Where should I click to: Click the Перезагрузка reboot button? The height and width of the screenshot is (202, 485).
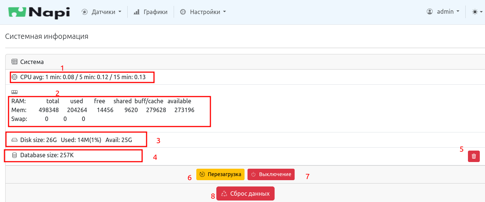point(220,174)
